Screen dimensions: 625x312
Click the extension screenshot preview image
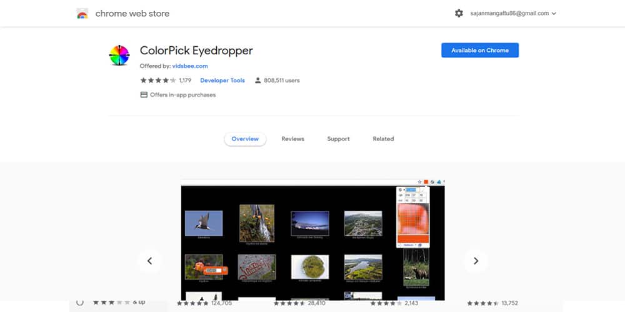[313, 240]
